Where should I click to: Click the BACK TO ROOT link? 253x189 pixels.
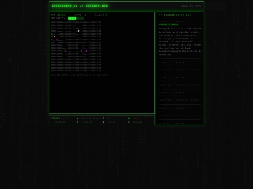pyautogui.click(x=190, y=6)
